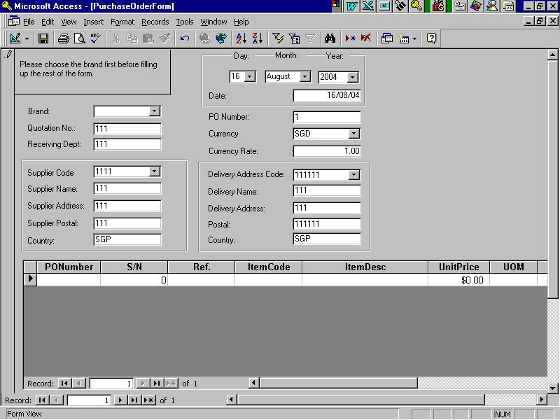This screenshot has width=560, height=420.
Task: Click the Filter By Selection icon
Action: [x=278, y=38]
